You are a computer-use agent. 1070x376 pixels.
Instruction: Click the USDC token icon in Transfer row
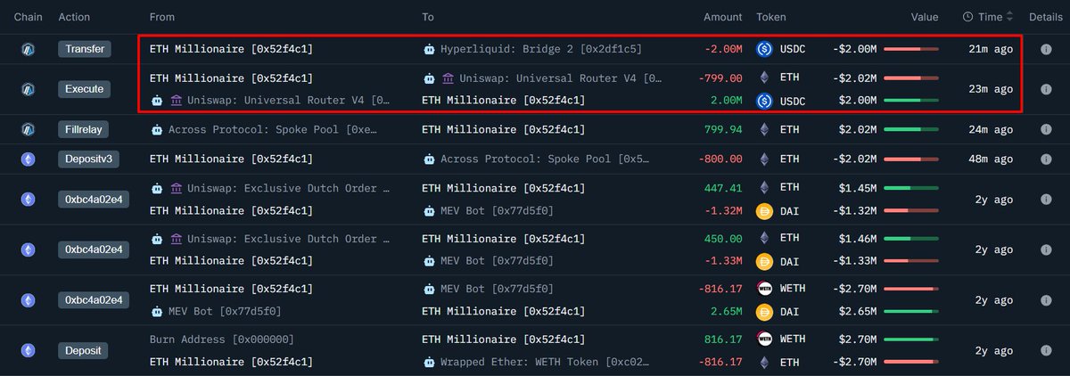point(763,49)
